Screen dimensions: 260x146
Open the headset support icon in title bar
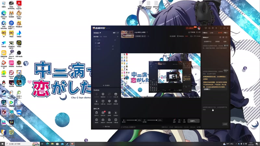pos(209,28)
